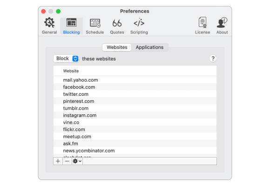Open the Schedule calendar pane
The width and height of the screenshot is (270, 186).
pyautogui.click(x=95, y=26)
